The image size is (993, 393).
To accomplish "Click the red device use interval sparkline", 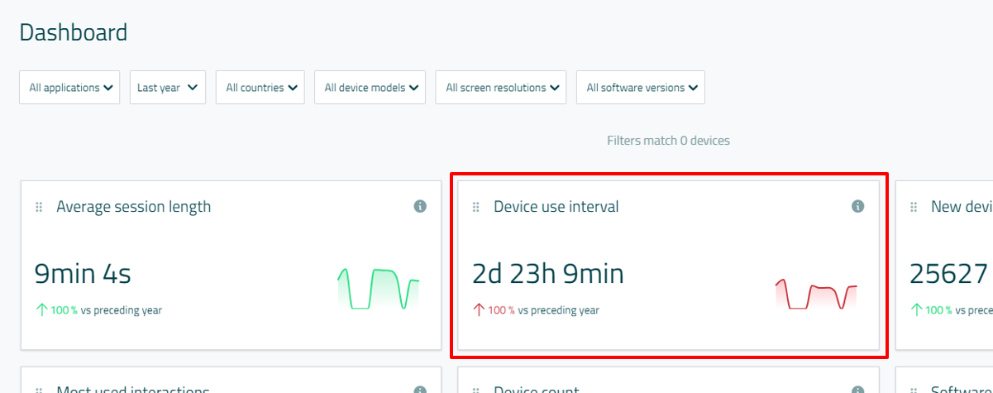I will pyautogui.click(x=815, y=295).
